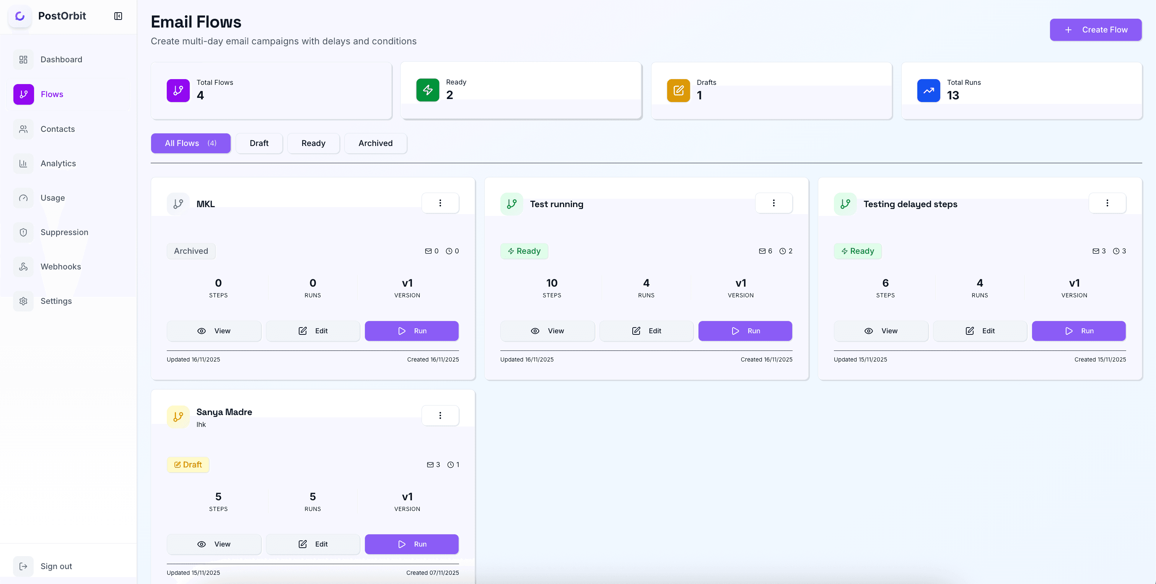Switch to the Draft filter tab
Viewport: 1156px width, 584px height.
(x=259, y=144)
